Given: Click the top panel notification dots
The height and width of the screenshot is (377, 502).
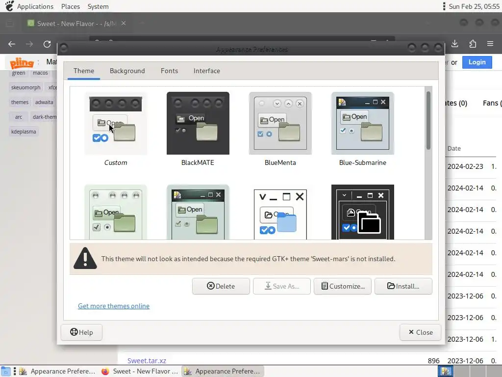Looking at the screenshot, I should click(x=444, y=6).
